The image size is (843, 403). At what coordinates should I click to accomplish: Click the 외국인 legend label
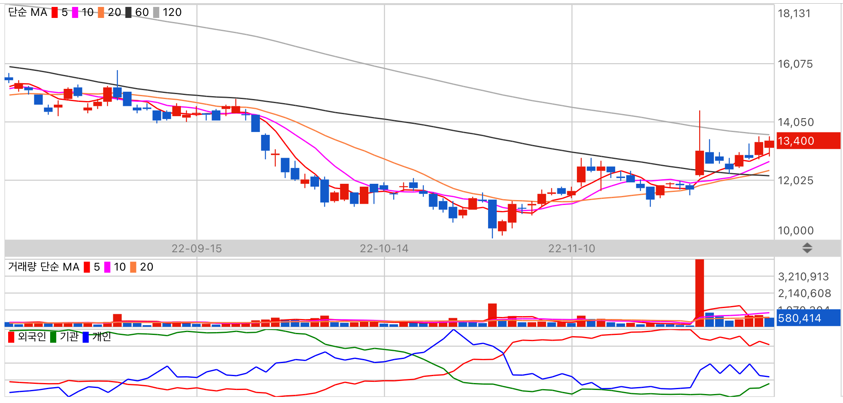coord(32,337)
